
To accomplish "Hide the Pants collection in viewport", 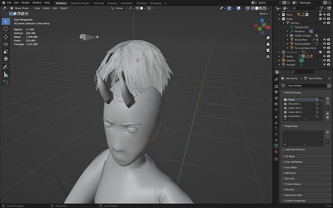I will (x=324, y=14).
